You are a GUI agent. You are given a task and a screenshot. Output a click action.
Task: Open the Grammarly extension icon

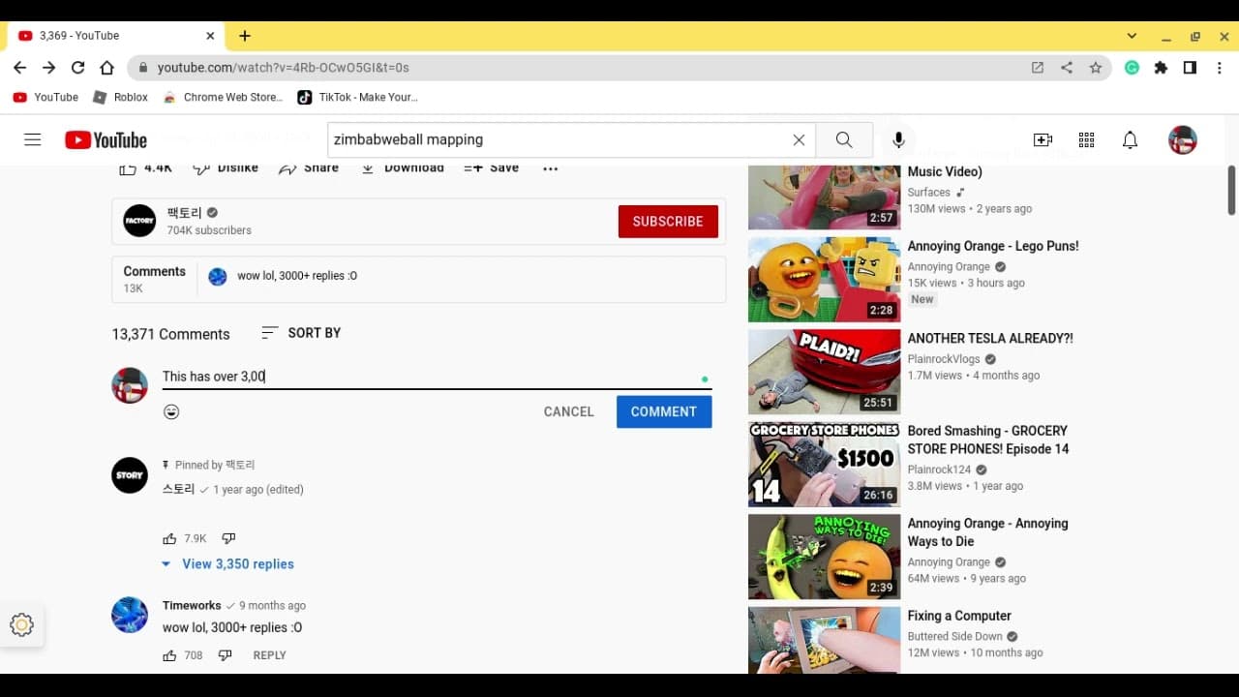1132,68
